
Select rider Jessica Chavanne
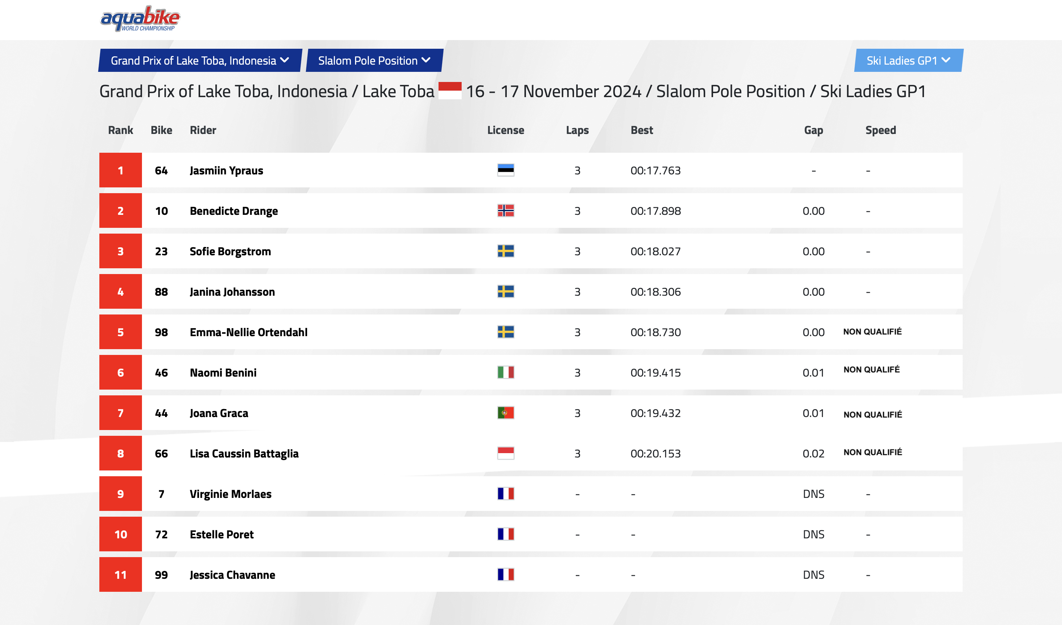(232, 575)
